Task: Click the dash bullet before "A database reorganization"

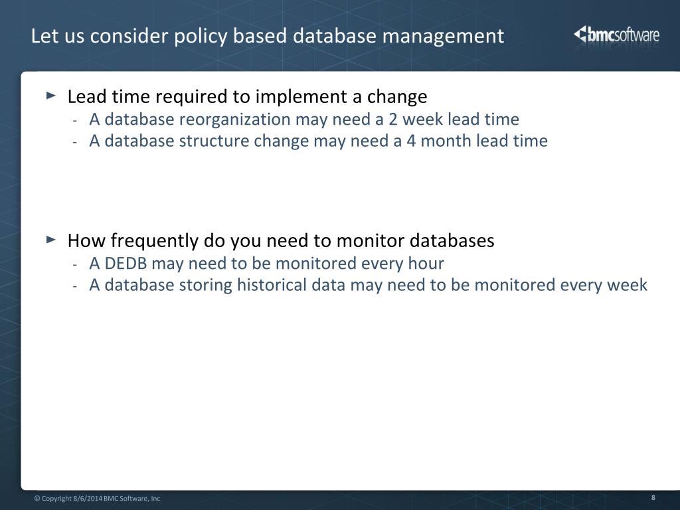Action: [75, 120]
